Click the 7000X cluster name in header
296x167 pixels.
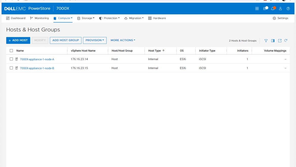(x=63, y=9)
